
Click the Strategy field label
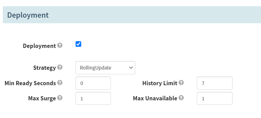tap(45, 68)
